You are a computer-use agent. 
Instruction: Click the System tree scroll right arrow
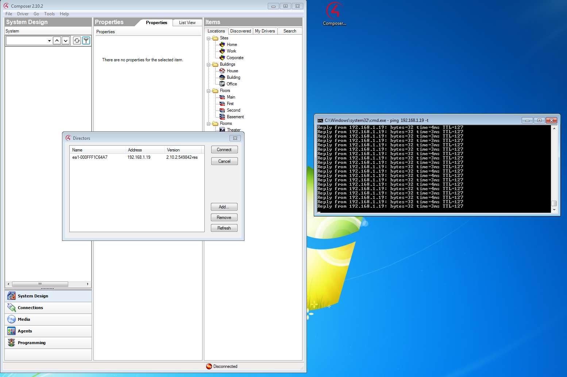88,284
